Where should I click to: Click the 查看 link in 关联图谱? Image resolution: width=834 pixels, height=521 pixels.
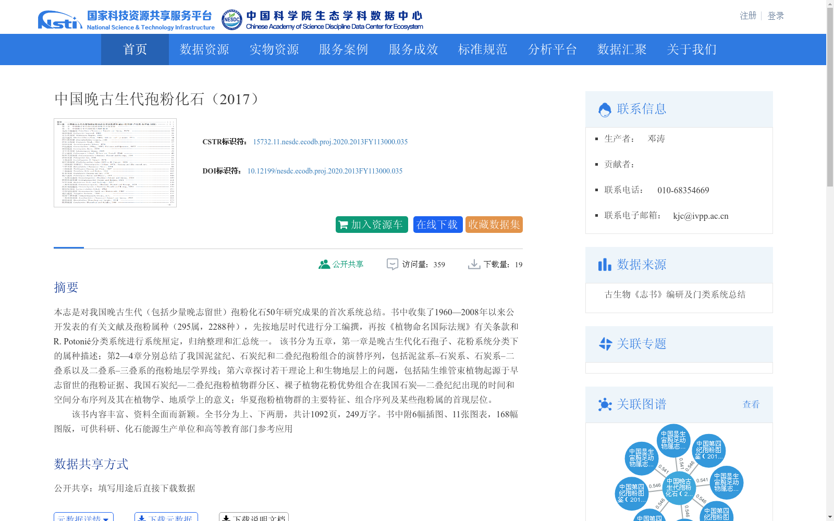(x=751, y=404)
